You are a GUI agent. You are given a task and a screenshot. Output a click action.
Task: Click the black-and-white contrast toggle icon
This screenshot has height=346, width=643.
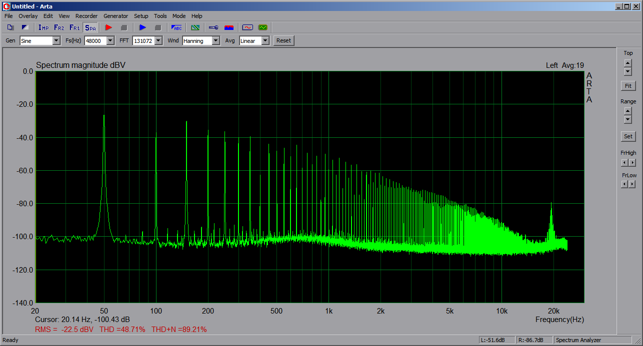click(25, 27)
